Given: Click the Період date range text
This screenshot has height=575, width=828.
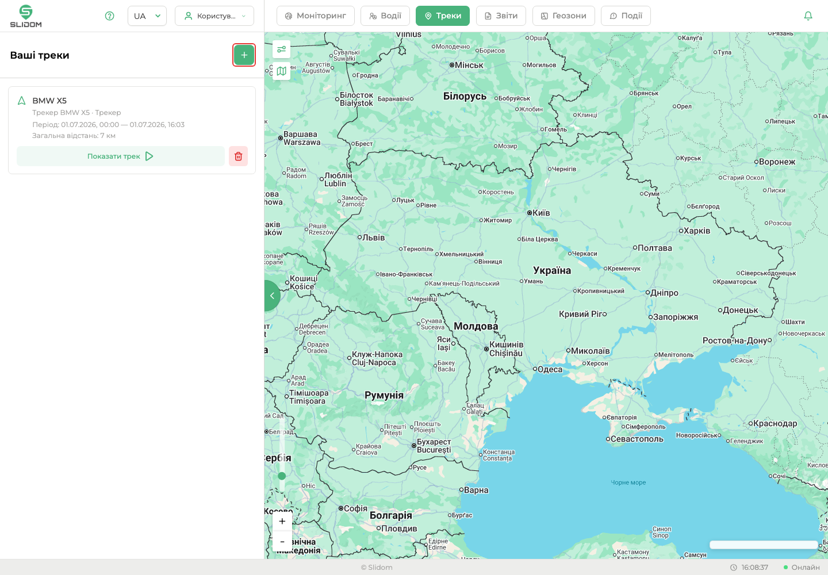Looking at the screenshot, I should tap(109, 125).
